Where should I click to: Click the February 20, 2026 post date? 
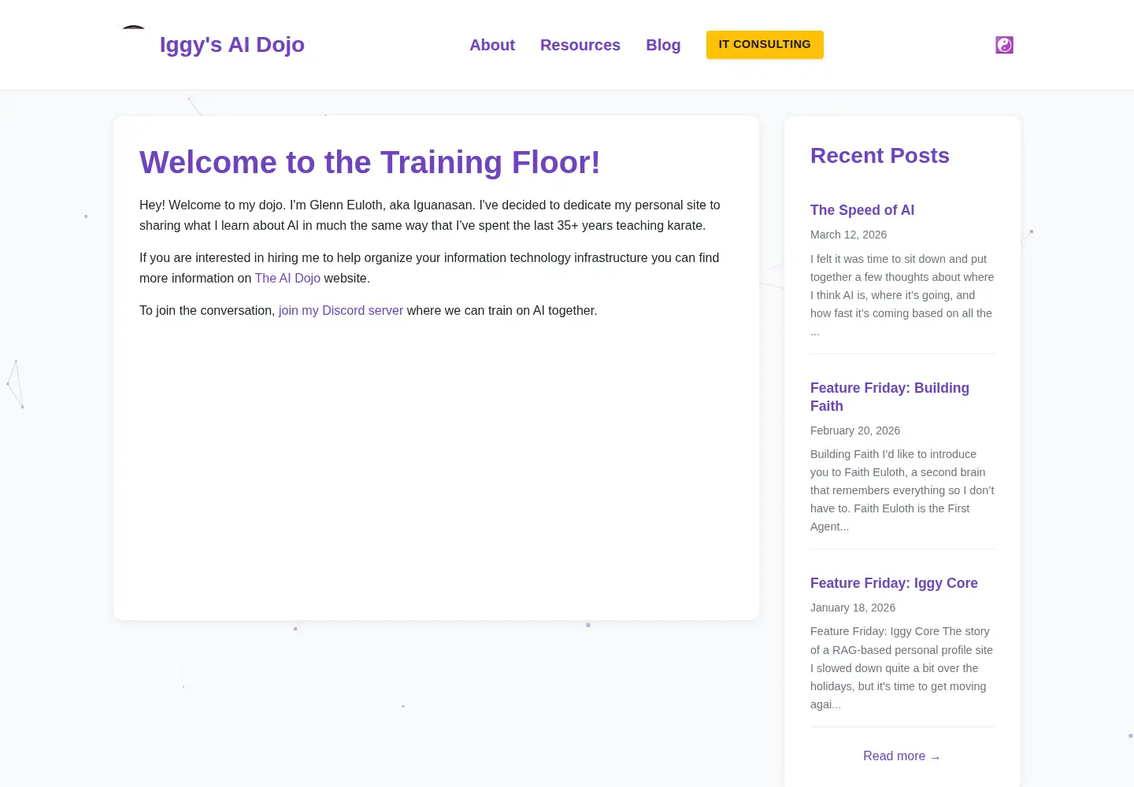[x=855, y=430]
